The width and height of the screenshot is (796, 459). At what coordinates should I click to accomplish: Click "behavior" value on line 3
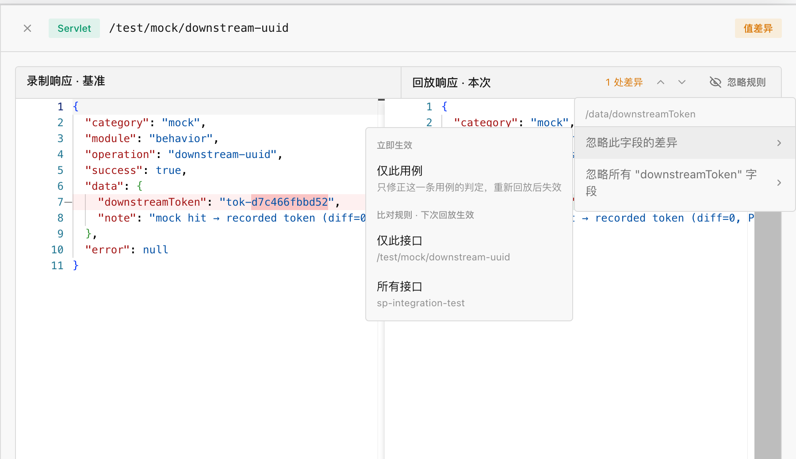point(181,139)
